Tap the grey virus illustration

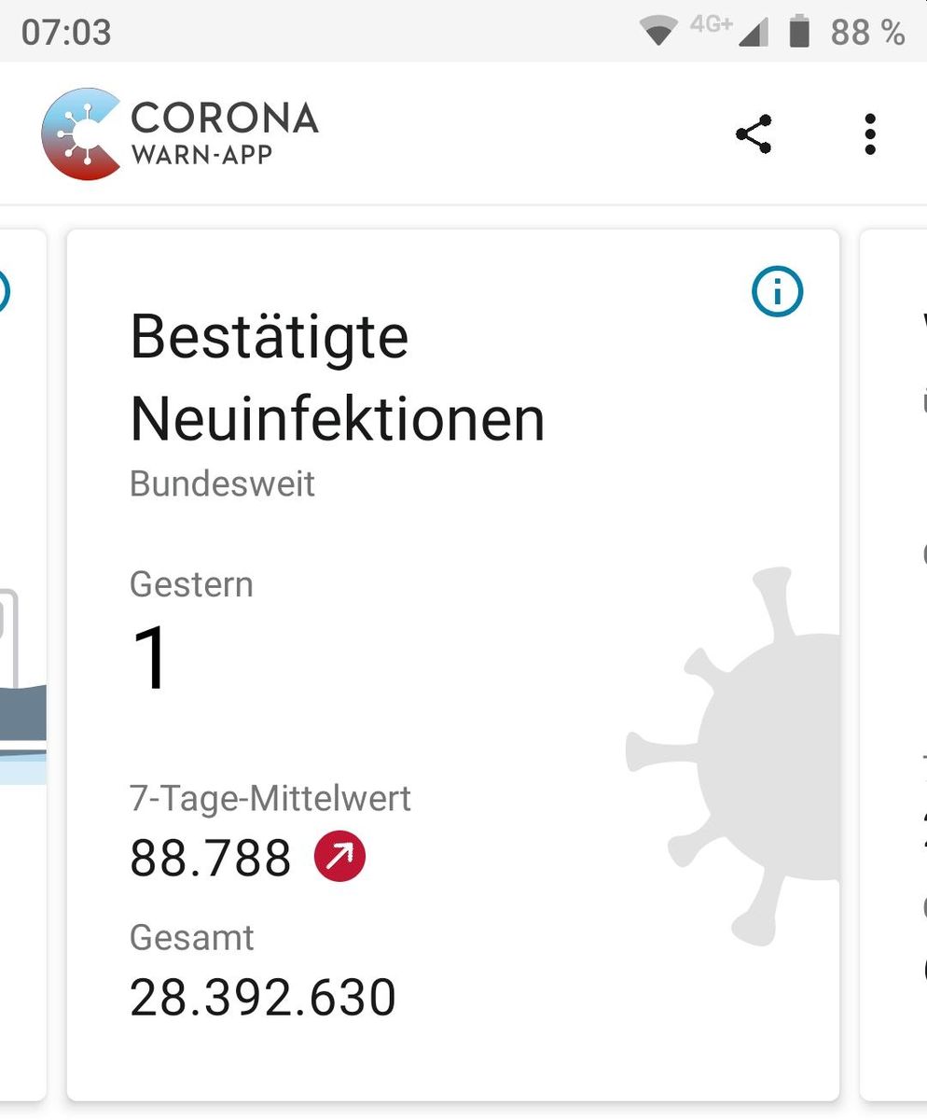click(x=746, y=747)
